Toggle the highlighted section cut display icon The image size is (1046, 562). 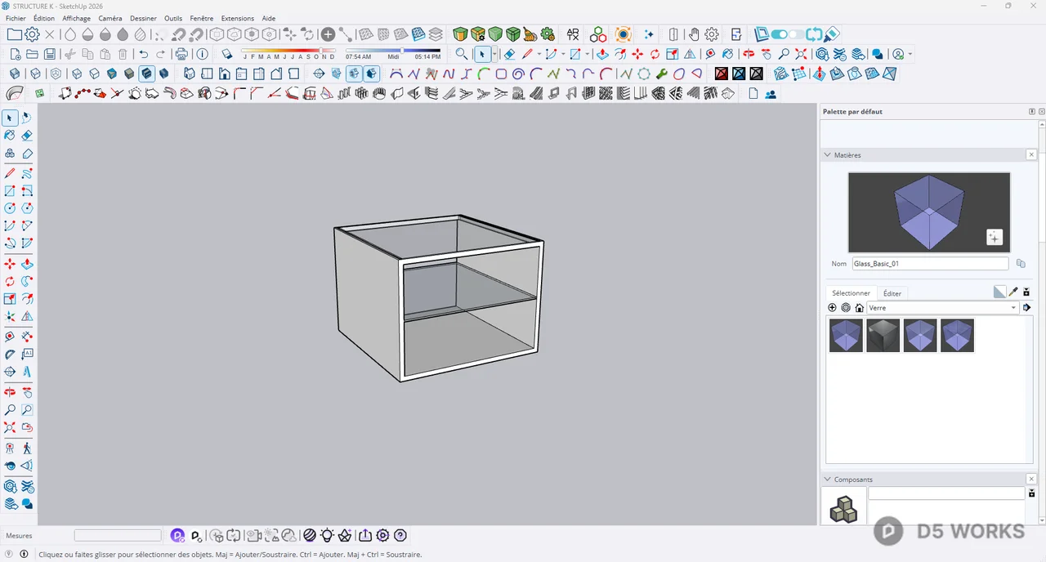click(354, 74)
